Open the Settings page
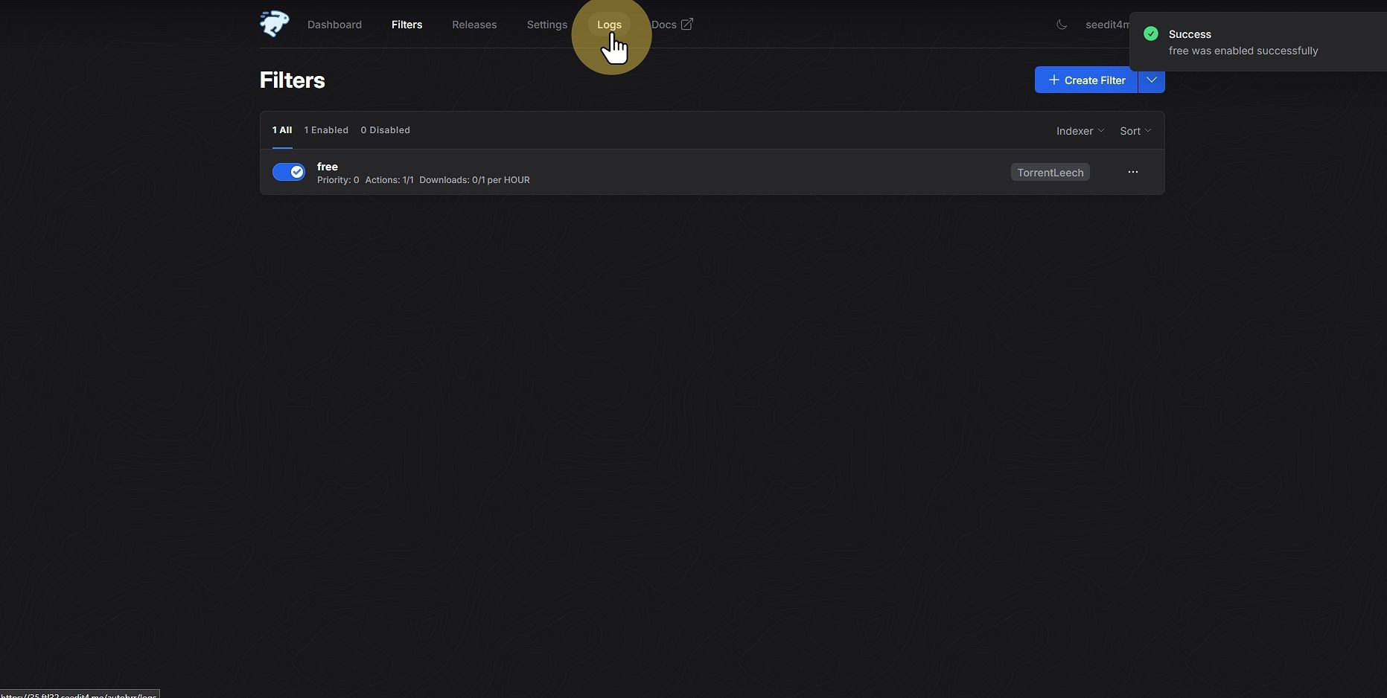This screenshot has width=1387, height=698. pos(546,25)
